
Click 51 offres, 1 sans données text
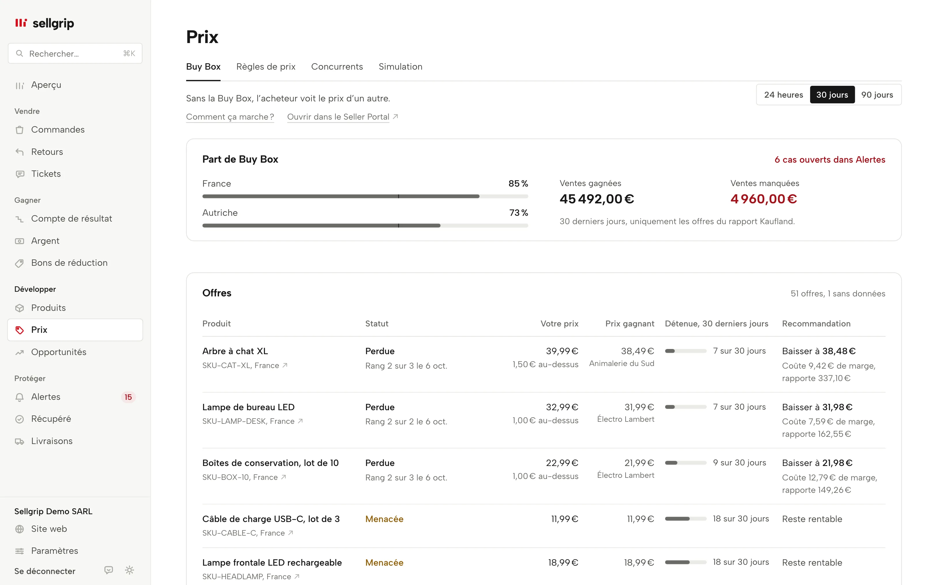(838, 294)
